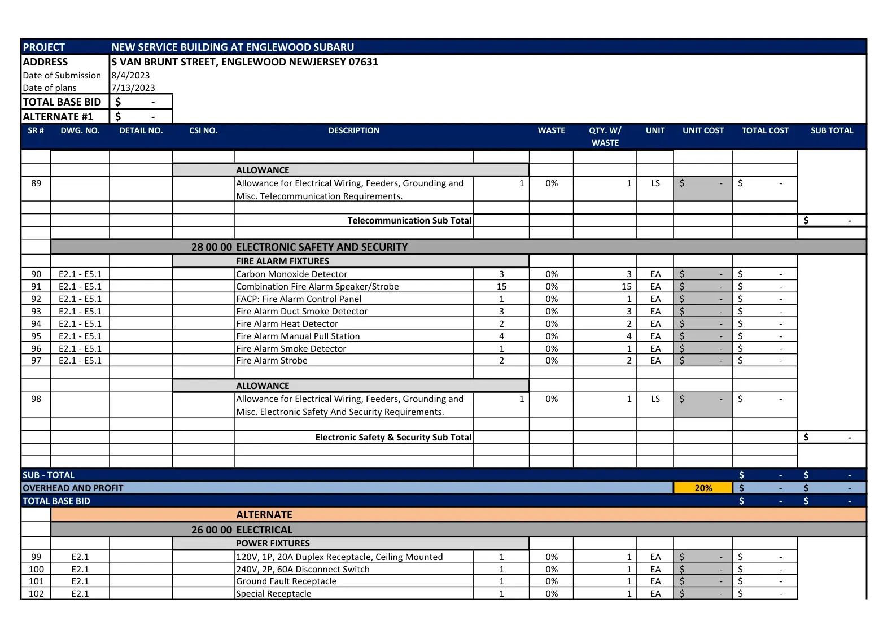This screenshot has height=621, width=892.
Task: Select the Telecommunication Sub Total label
Action: (x=409, y=220)
